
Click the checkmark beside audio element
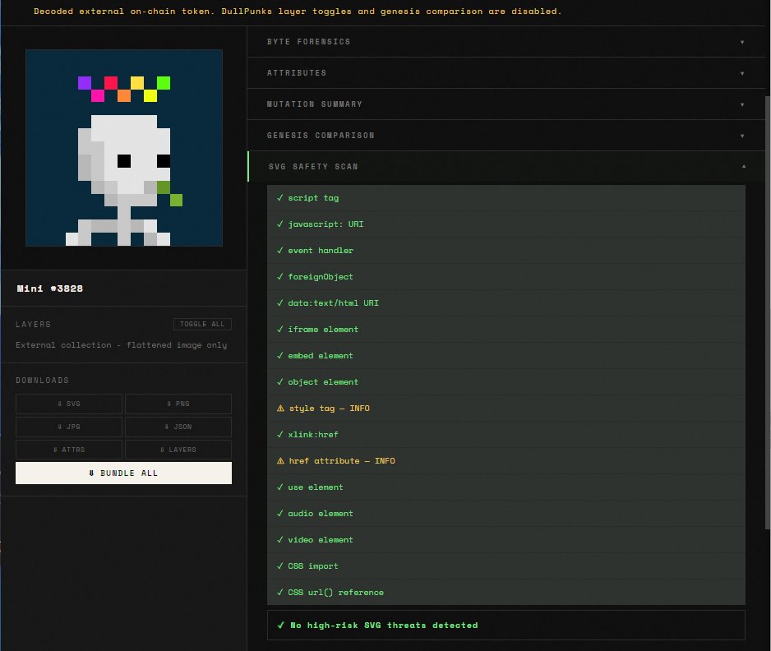(279, 514)
